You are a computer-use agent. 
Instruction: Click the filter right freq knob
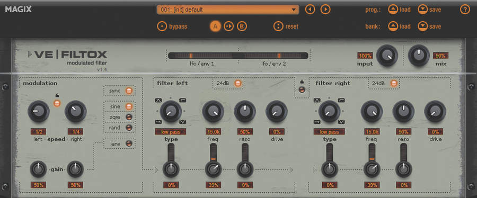372,112
